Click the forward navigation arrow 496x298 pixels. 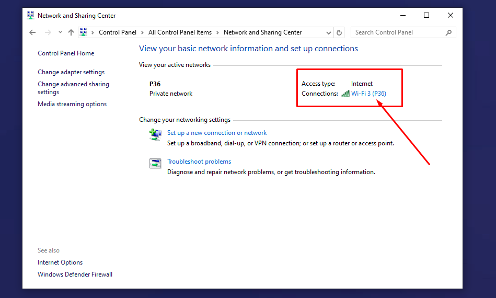[48, 32]
